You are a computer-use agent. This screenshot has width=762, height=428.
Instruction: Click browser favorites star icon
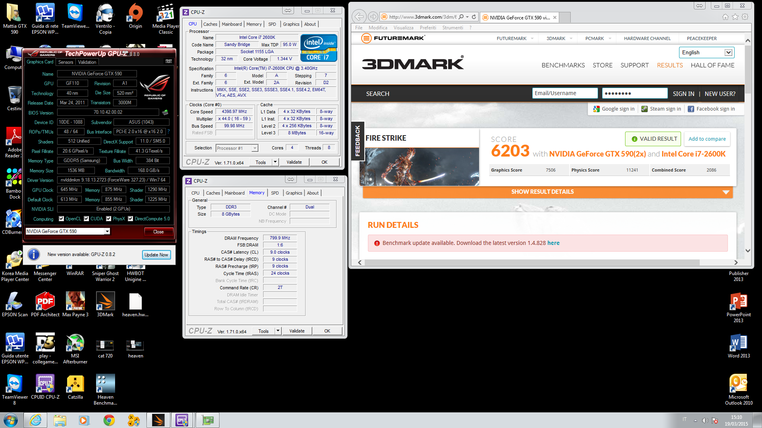coord(735,17)
